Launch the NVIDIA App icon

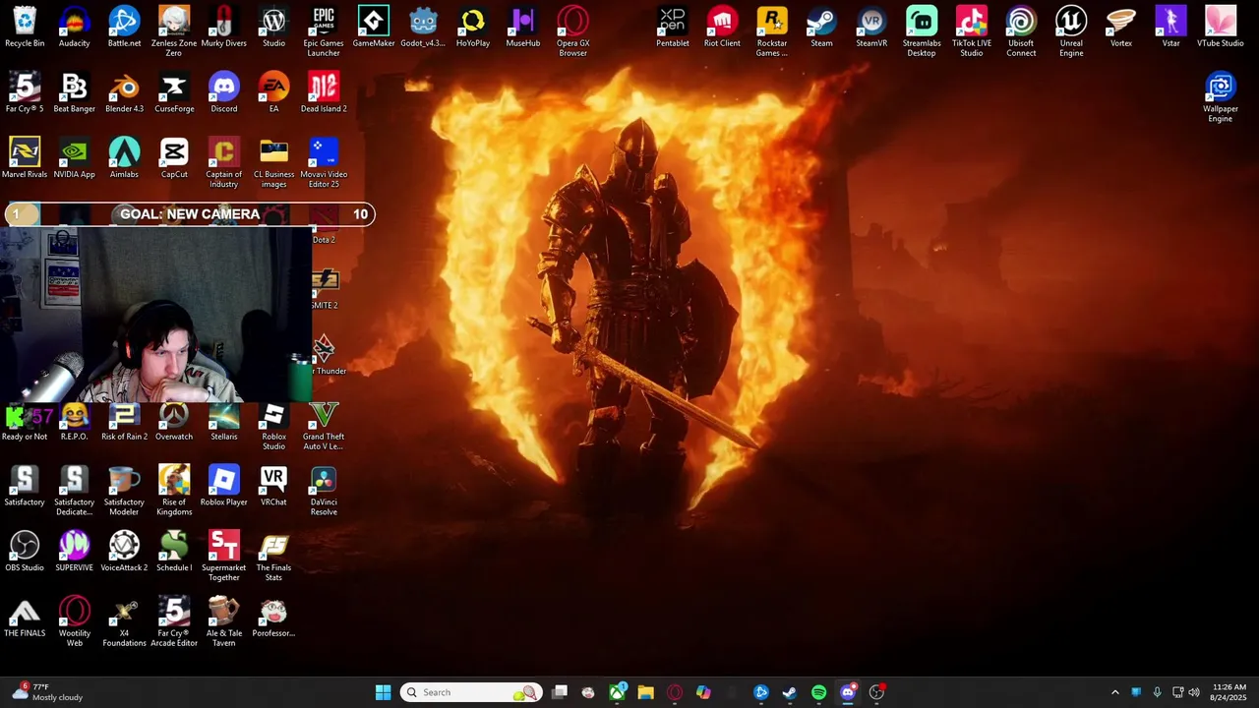tap(74, 158)
